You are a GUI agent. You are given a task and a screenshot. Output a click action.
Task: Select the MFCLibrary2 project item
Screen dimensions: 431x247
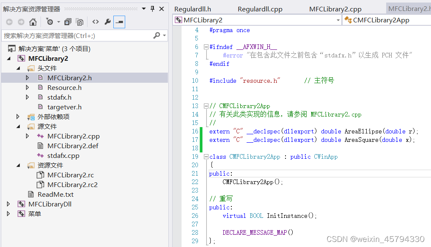[x=48, y=58]
